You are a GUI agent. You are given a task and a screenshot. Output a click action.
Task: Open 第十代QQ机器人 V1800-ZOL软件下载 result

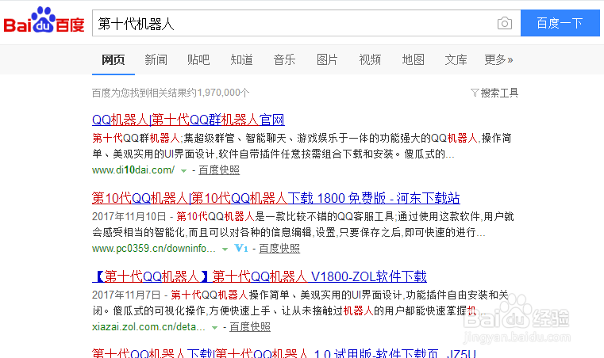click(x=260, y=276)
